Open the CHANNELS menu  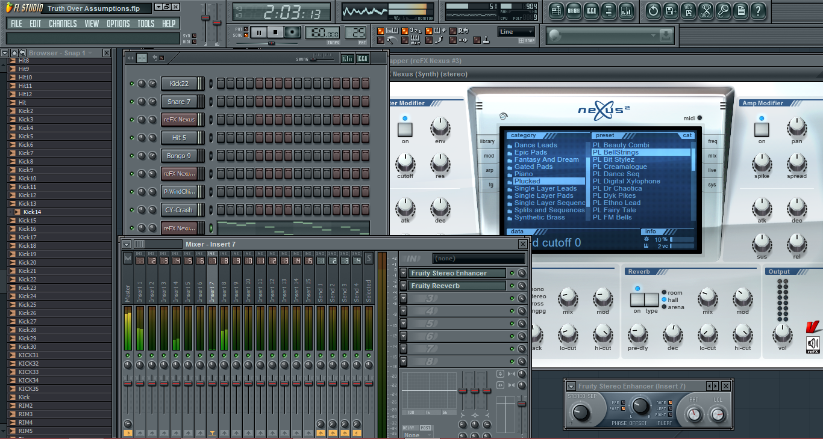[x=63, y=23]
